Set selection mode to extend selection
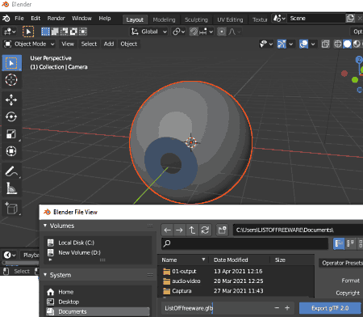The height and width of the screenshot is (317, 363). click(x=55, y=32)
